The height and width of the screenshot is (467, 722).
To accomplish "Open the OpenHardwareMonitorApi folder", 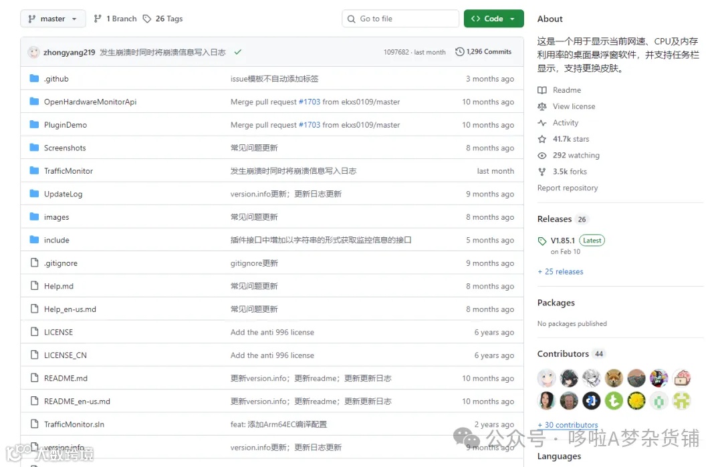I will [x=90, y=102].
